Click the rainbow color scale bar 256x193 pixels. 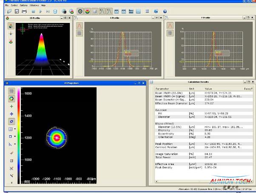pos(19,136)
